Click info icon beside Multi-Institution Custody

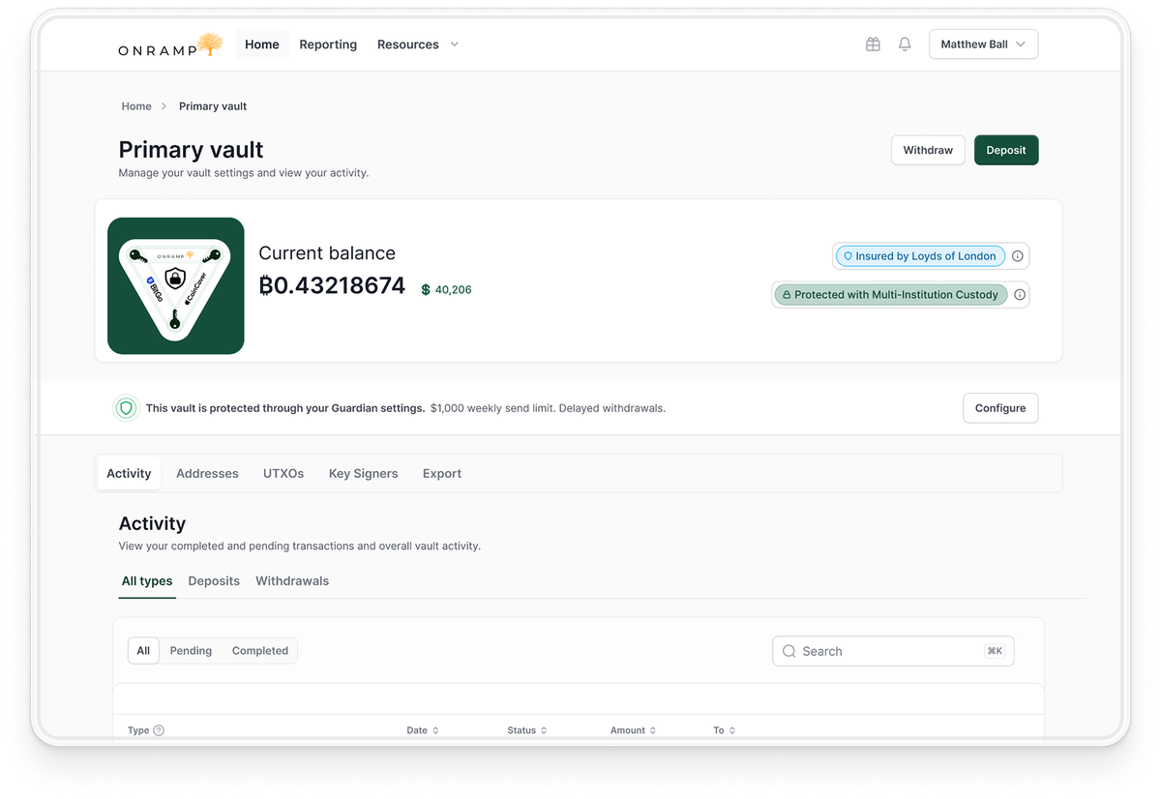pyautogui.click(x=1020, y=295)
